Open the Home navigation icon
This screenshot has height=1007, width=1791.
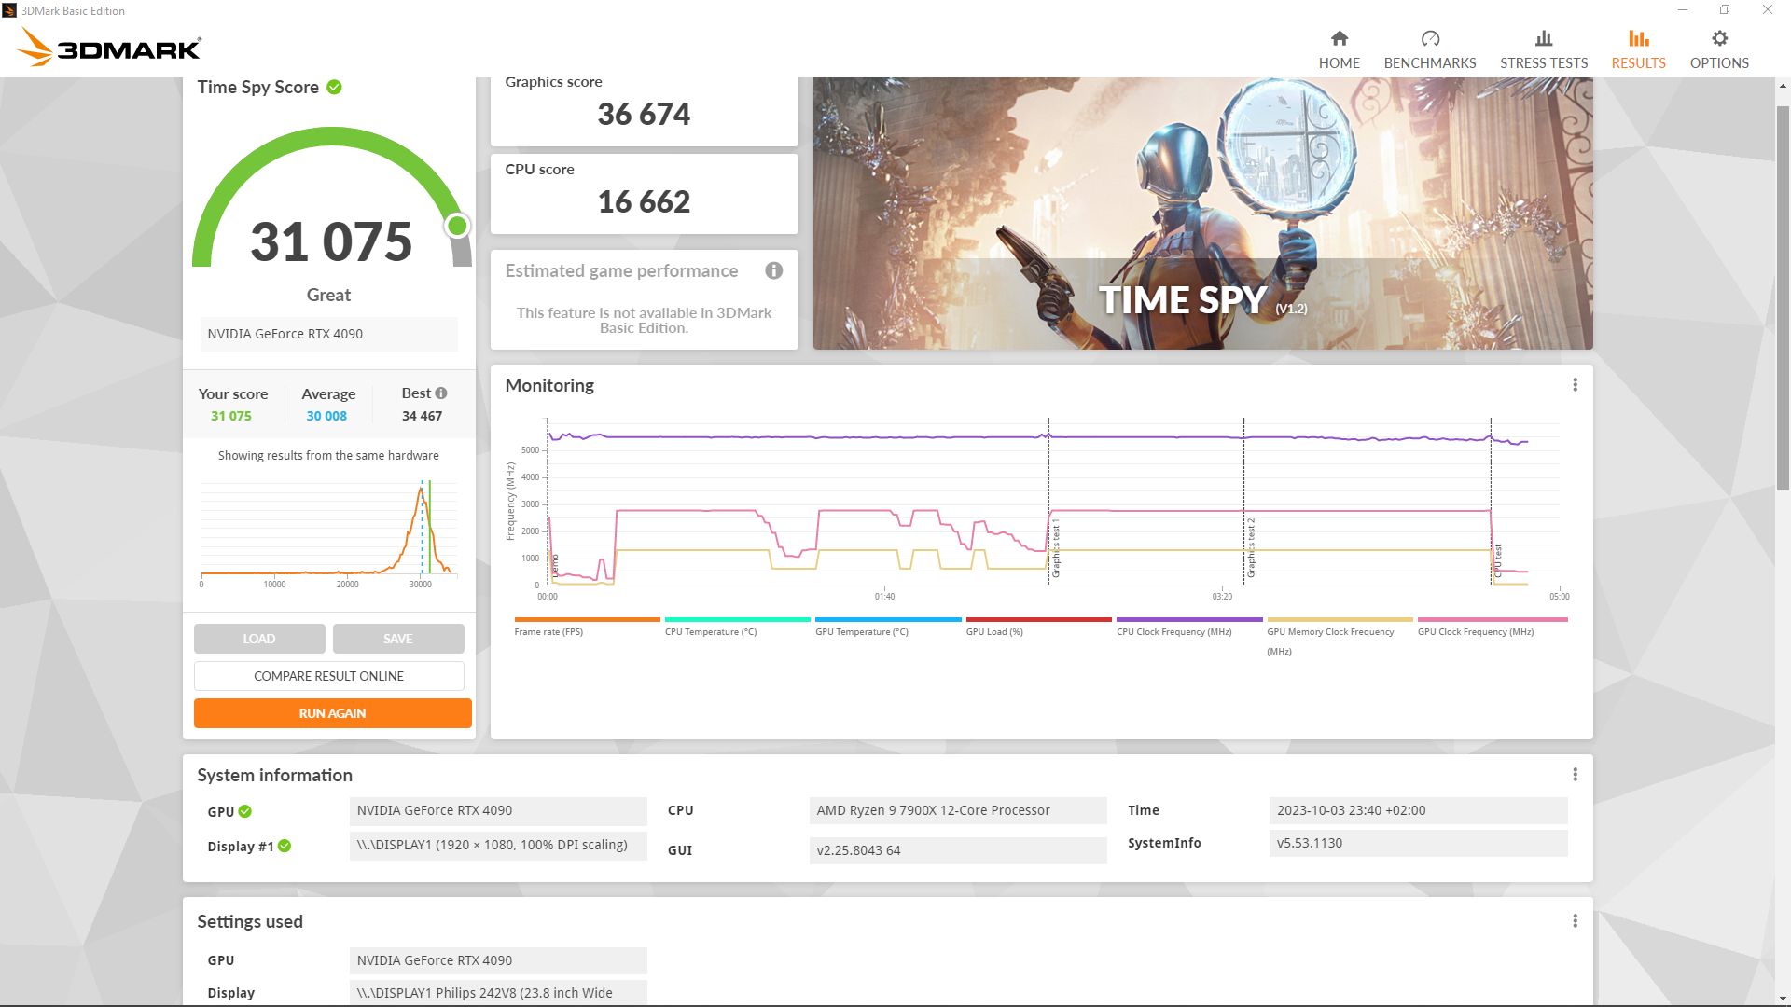tap(1339, 38)
